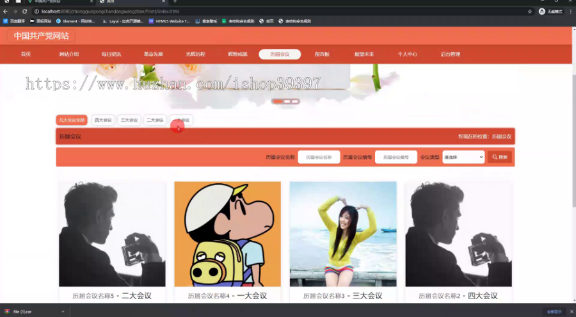Screen dimensions: 576x317
Task: Click the browser forward arrow
Action: pyautogui.click(x=15, y=12)
